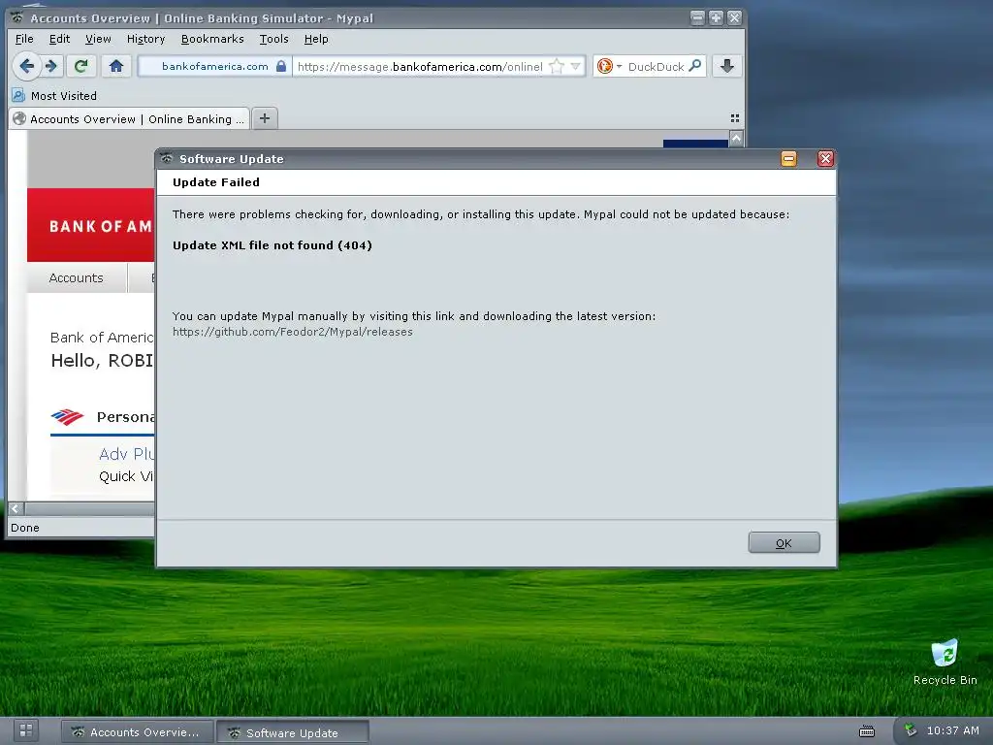993x745 pixels.
Task: Click the network tray icon
Action: [911, 730]
